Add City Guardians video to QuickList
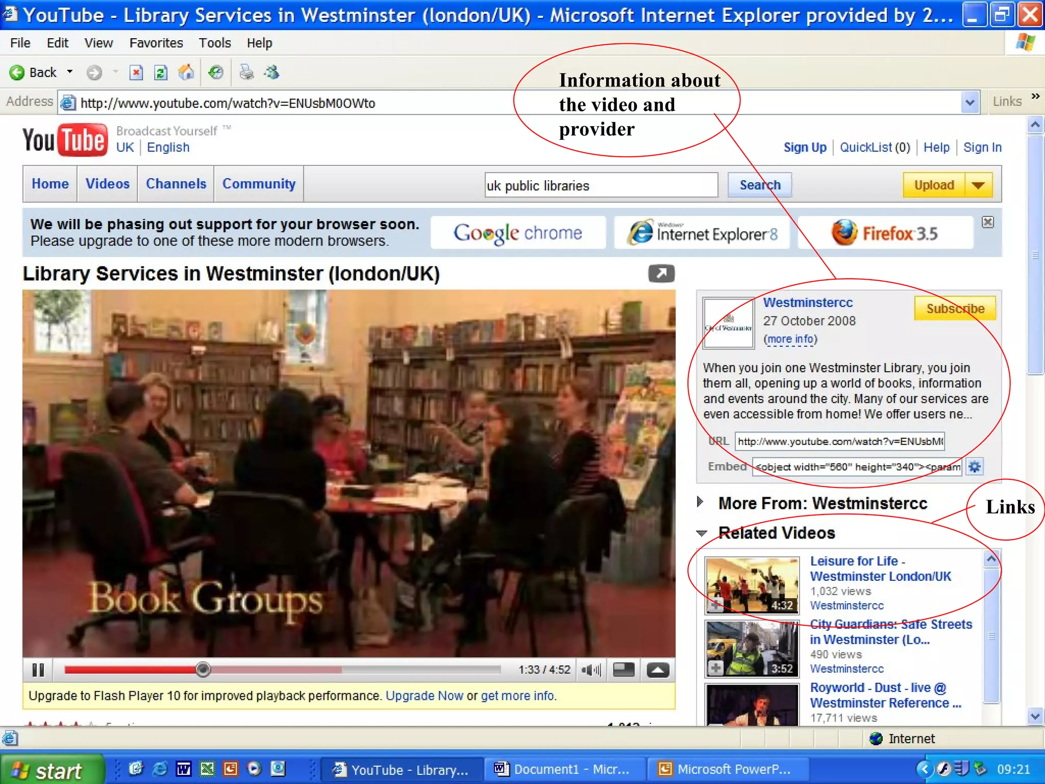This screenshot has width=1045, height=784. [716, 668]
